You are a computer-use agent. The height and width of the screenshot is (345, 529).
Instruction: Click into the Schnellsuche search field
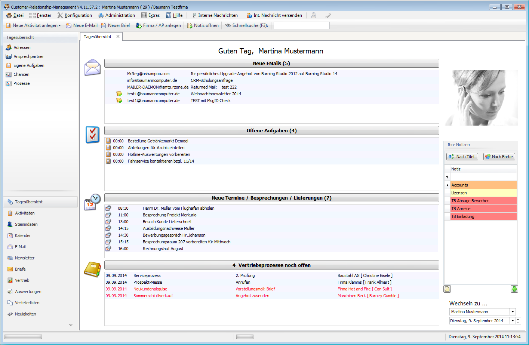coord(301,25)
